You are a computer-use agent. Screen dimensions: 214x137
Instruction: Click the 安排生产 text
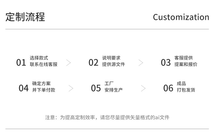pyautogui.click(x=114, y=90)
